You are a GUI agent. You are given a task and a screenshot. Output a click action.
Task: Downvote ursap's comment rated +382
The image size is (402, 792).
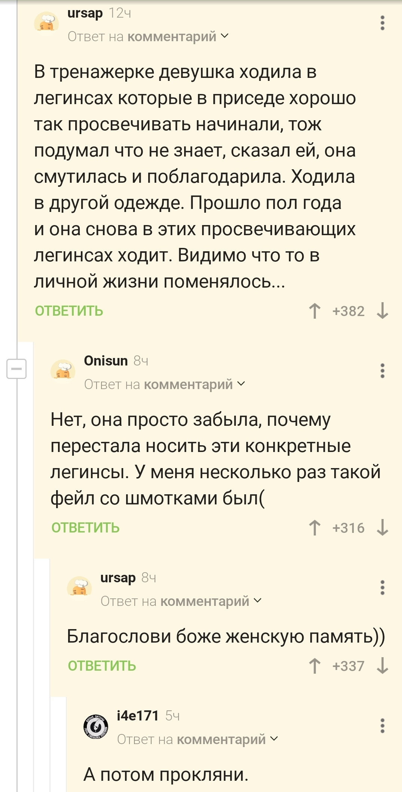382,311
